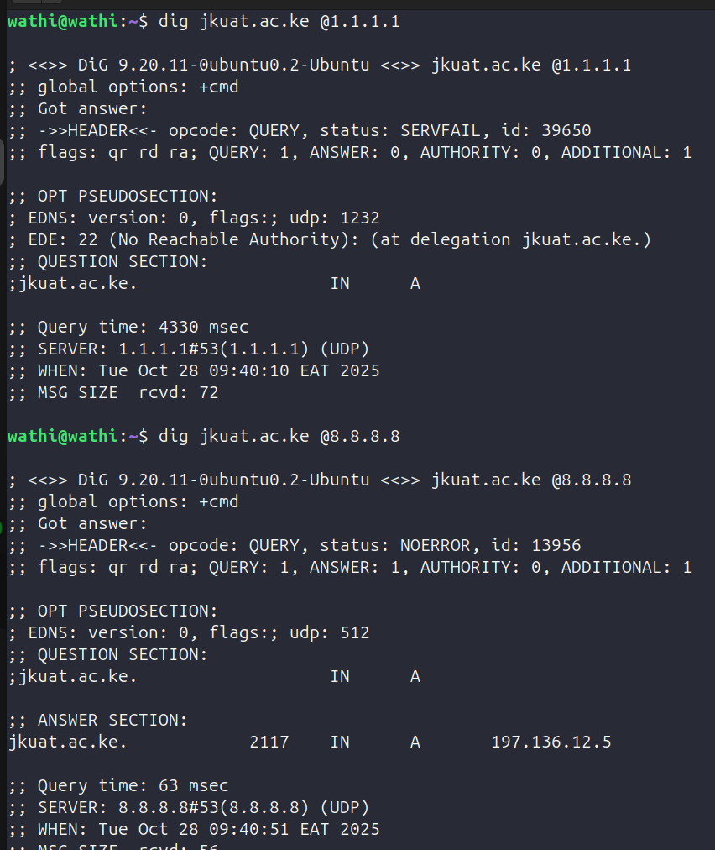715x850 pixels.
Task: Click the @8.8.8.8 argument in second command
Action: click(359, 436)
